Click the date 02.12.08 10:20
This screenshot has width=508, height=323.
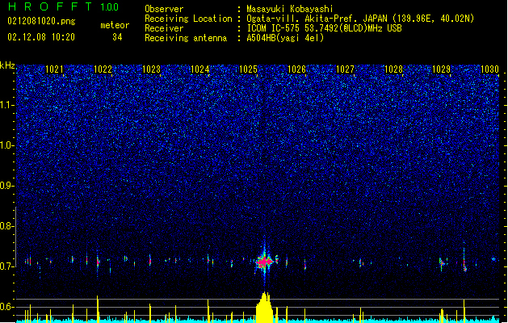[41, 37]
